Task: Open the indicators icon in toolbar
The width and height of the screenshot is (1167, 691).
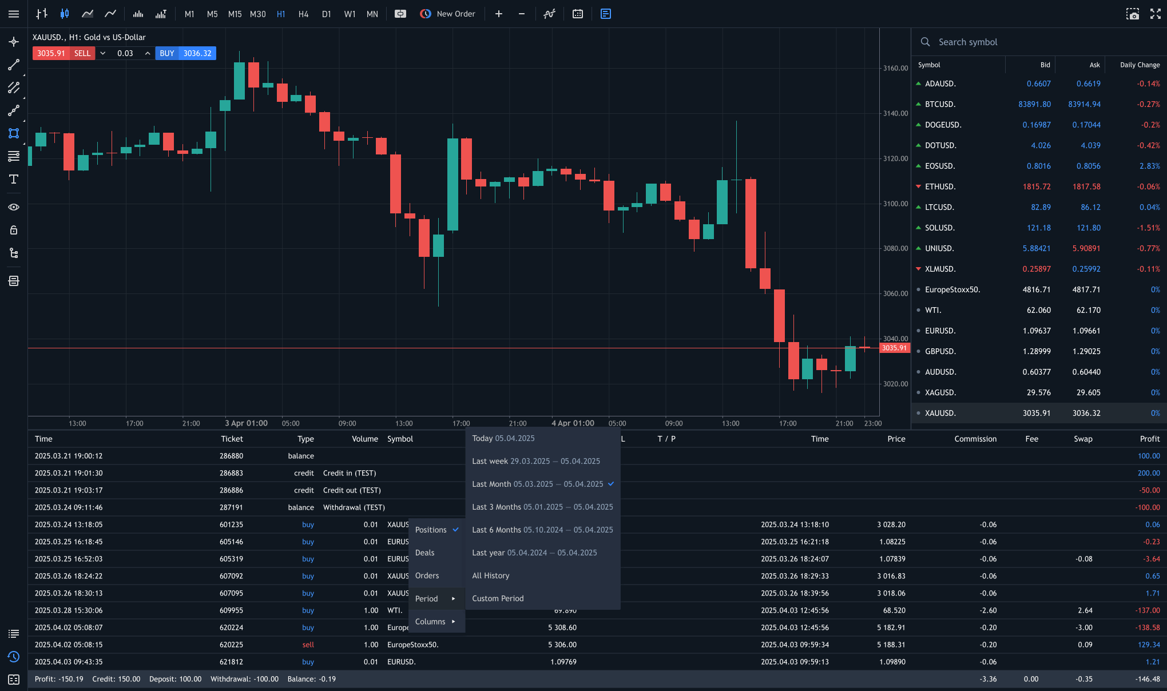Action: point(549,14)
